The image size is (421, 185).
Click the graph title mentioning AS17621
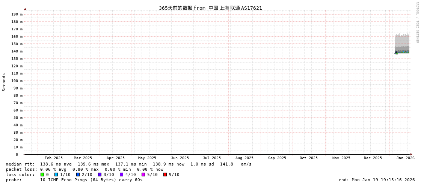point(210,8)
